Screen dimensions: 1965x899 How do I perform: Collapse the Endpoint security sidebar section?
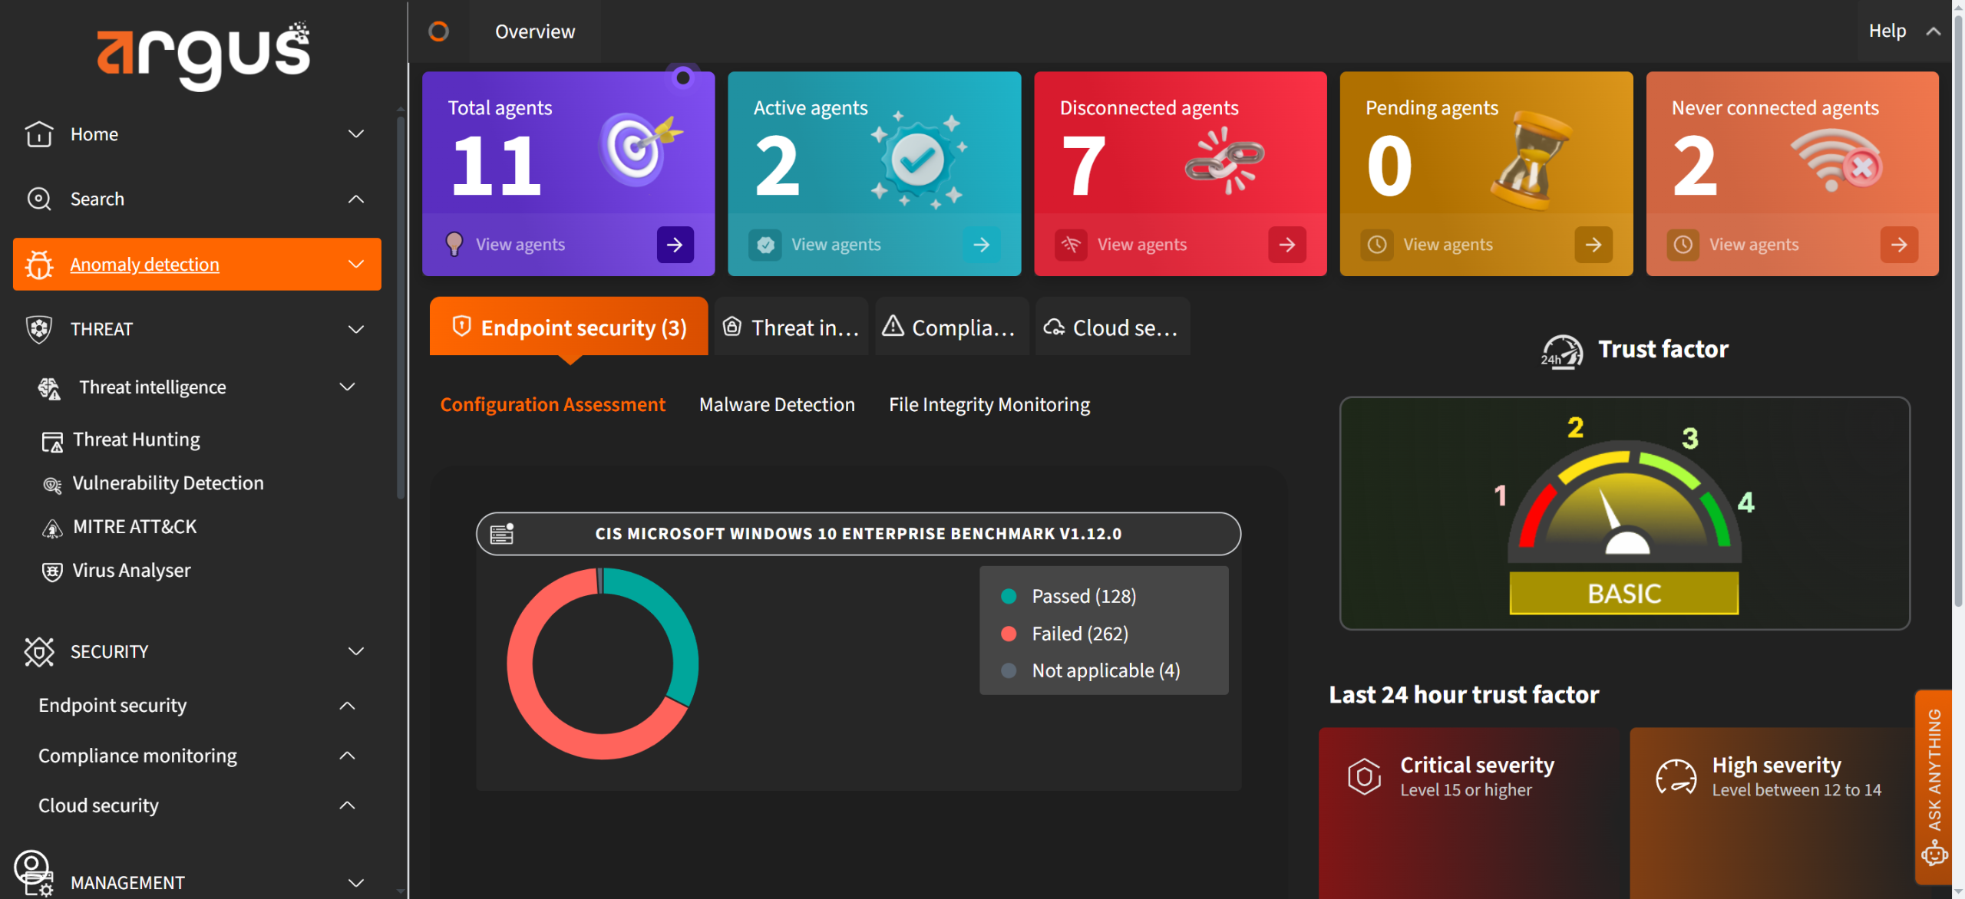(x=347, y=706)
